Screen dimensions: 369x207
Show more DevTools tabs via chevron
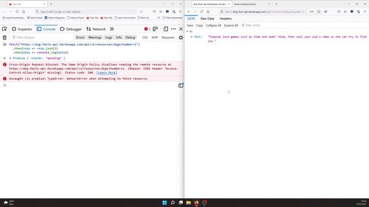pos(112,29)
